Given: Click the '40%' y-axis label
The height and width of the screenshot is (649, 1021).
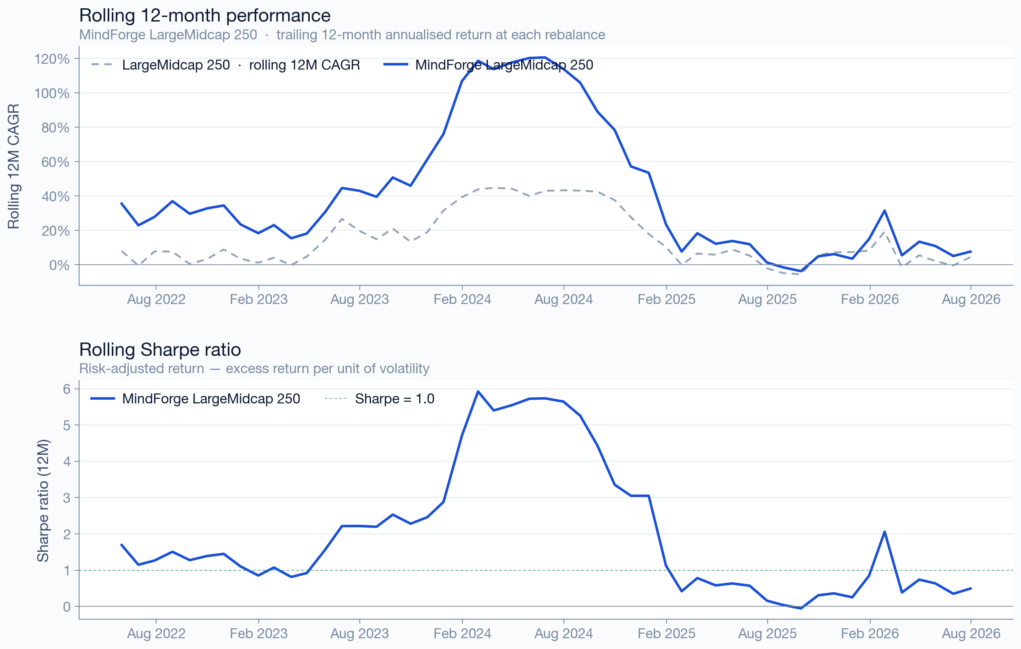Looking at the screenshot, I should (x=55, y=197).
